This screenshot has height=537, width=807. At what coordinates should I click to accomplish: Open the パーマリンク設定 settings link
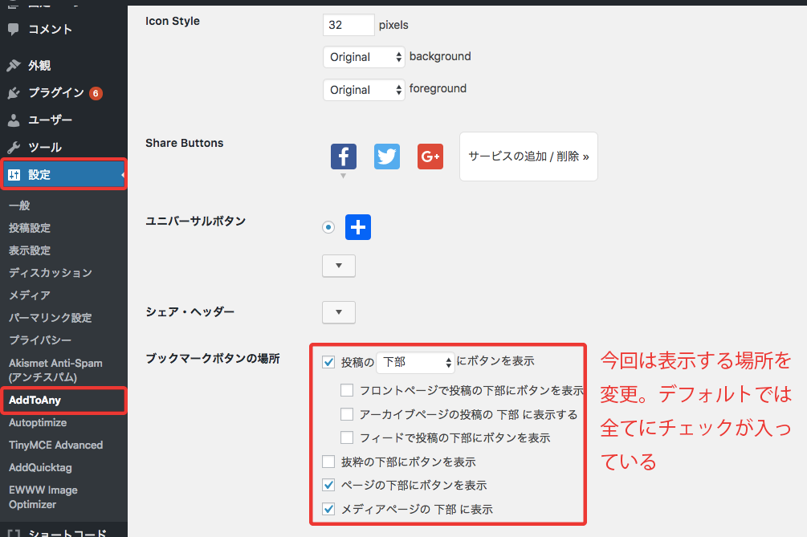(x=51, y=318)
